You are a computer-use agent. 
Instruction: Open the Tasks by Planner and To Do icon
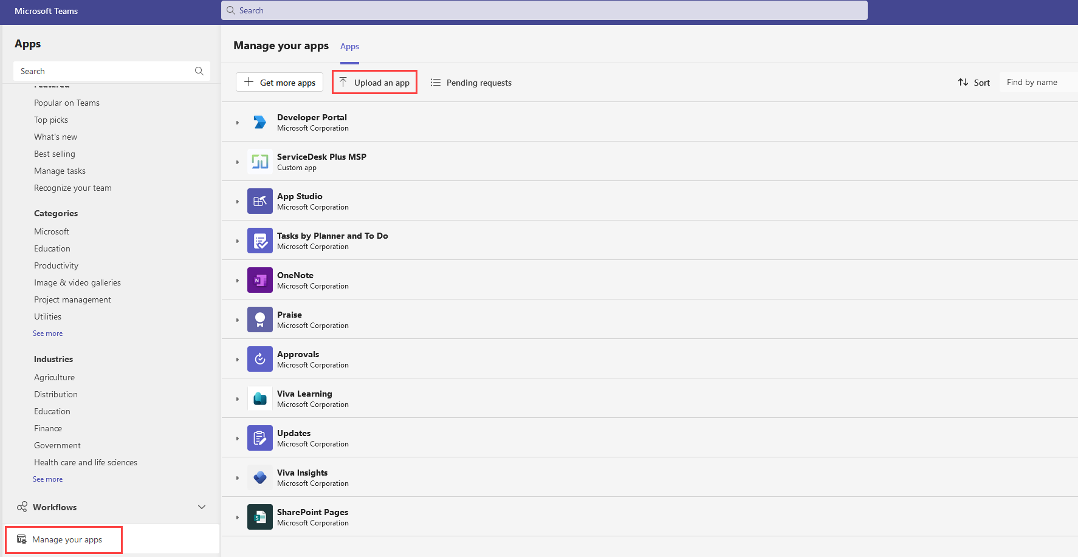(x=260, y=241)
